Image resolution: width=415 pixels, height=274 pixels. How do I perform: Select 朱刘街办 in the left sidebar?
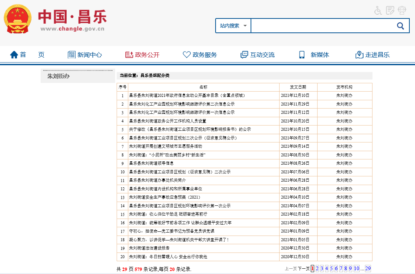pyautogui.click(x=58, y=76)
